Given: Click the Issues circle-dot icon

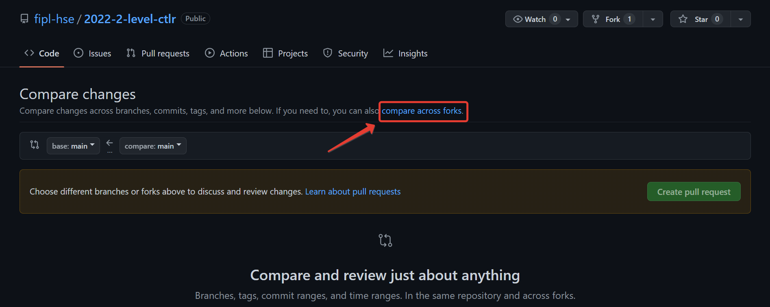Looking at the screenshot, I should point(78,53).
